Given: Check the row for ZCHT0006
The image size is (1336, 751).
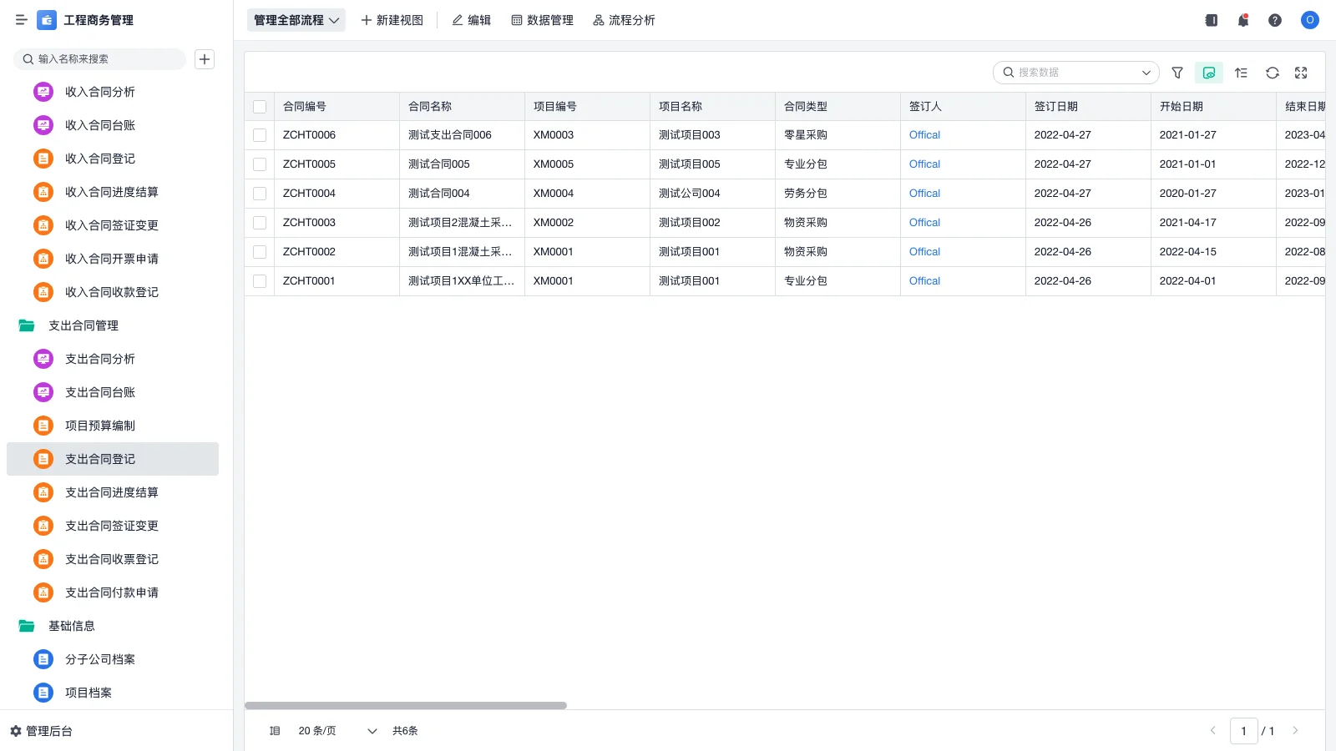Looking at the screenshot, I should click(259, 134).
